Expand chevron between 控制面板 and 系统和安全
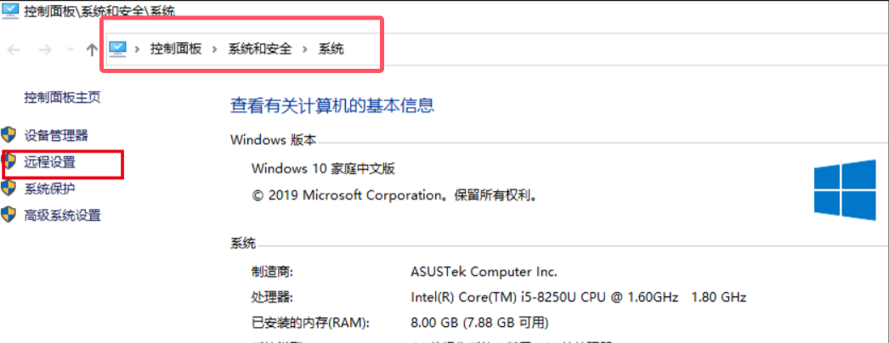 [215, 49]
